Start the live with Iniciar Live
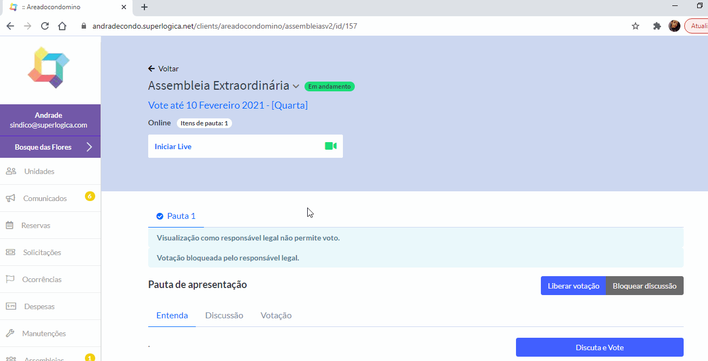708x361 pixels. click(x=246, y=146)
